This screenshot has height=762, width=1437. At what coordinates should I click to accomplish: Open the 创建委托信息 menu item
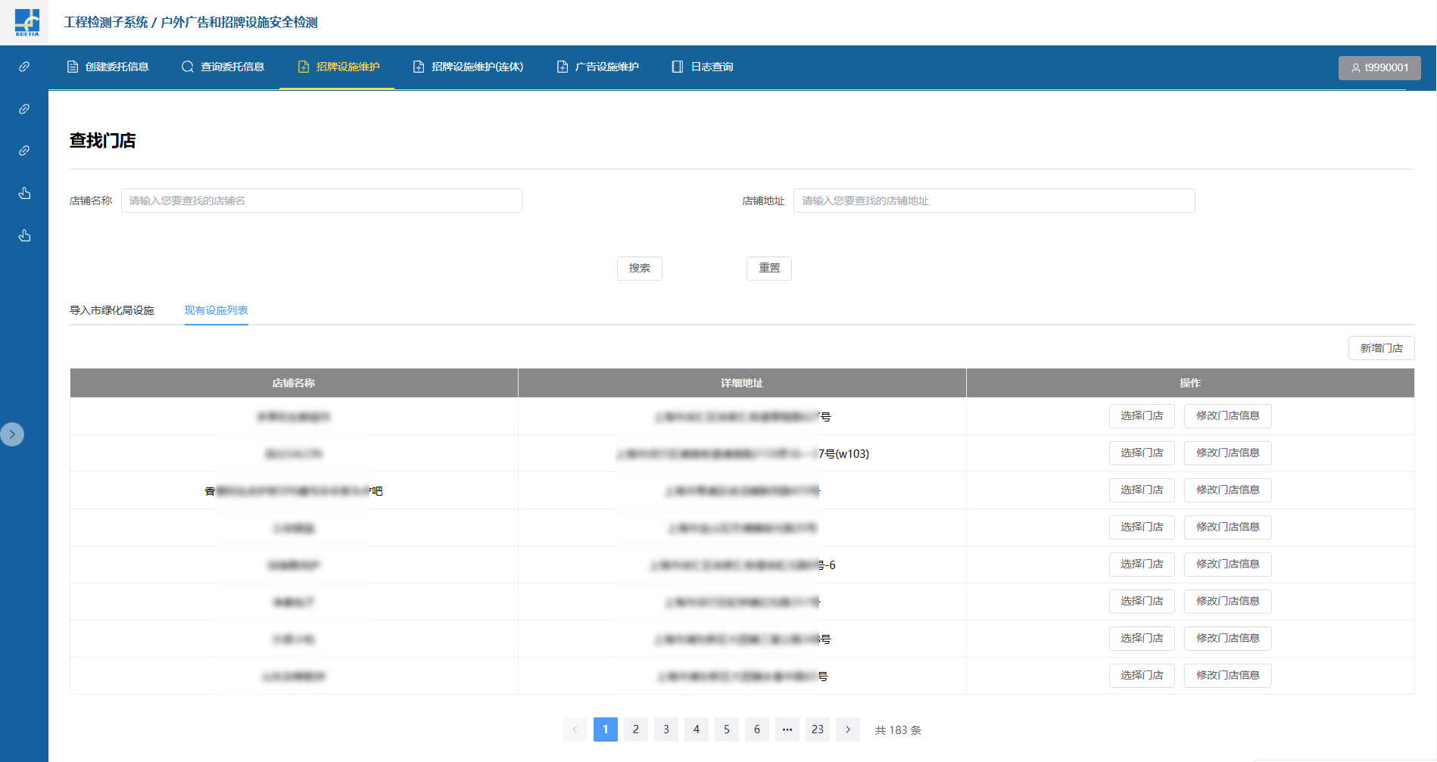coord(108,67)
